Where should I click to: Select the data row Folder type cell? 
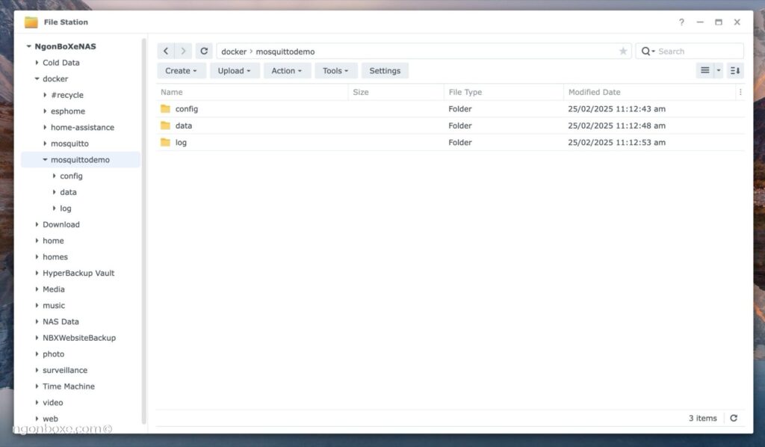click(460, 126)
